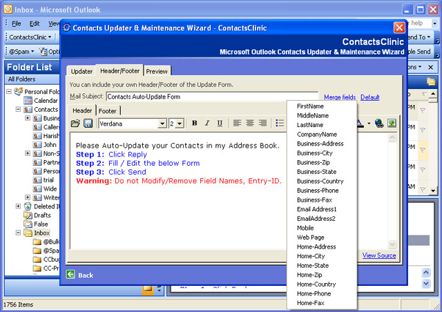
Task: Align text right
Action: point(262,123)
